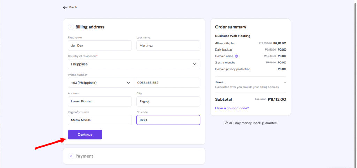Viewport: 357px width, 168px height.
Task: Click the 30-day money-back guarantee text
Action: tap(253, 123)
